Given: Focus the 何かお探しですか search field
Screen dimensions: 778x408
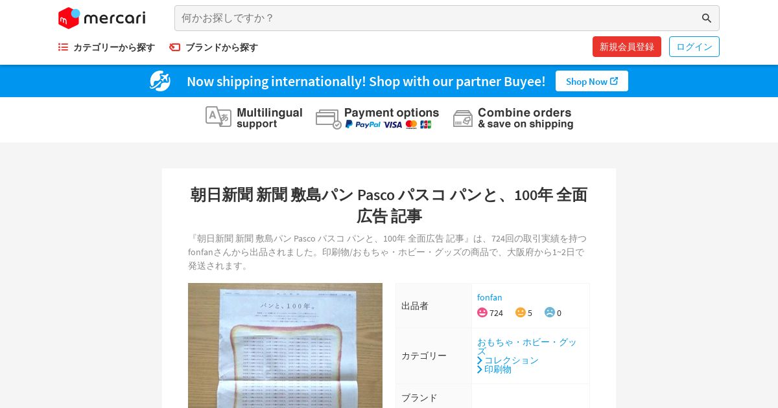Looking at the screenshot, I should pos(438,18).
